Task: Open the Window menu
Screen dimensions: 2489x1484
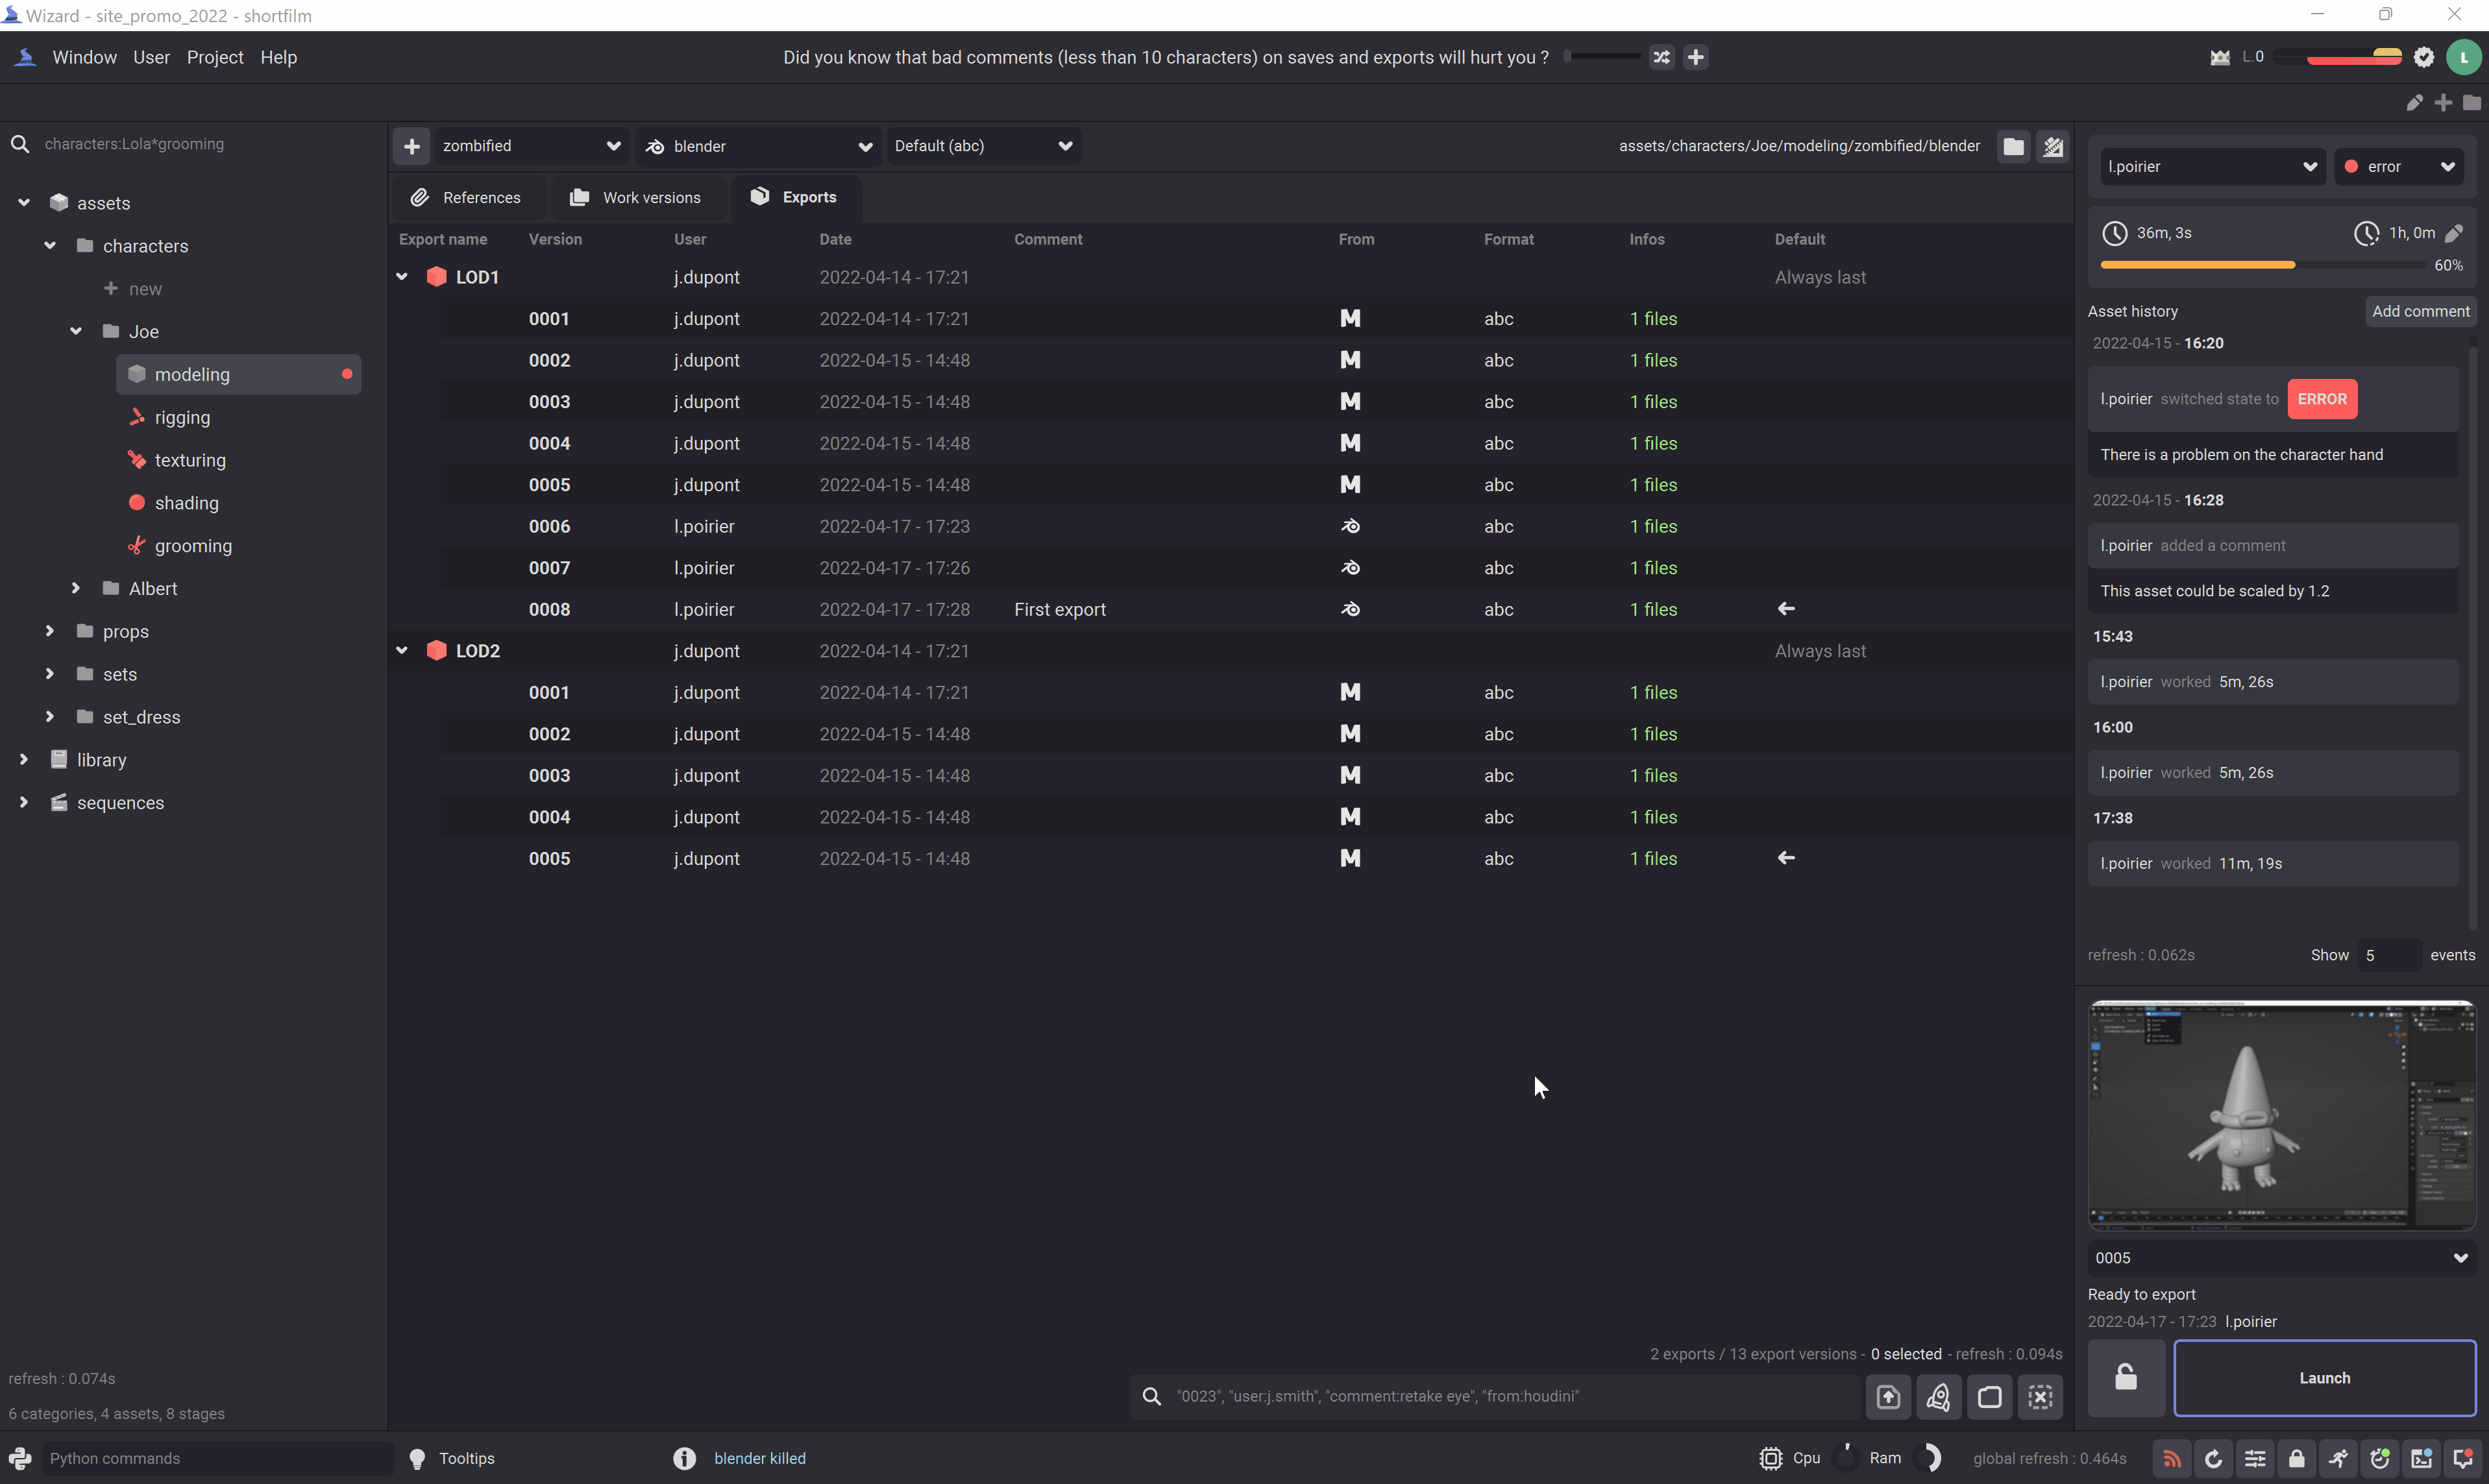Action: pos(85,58)
